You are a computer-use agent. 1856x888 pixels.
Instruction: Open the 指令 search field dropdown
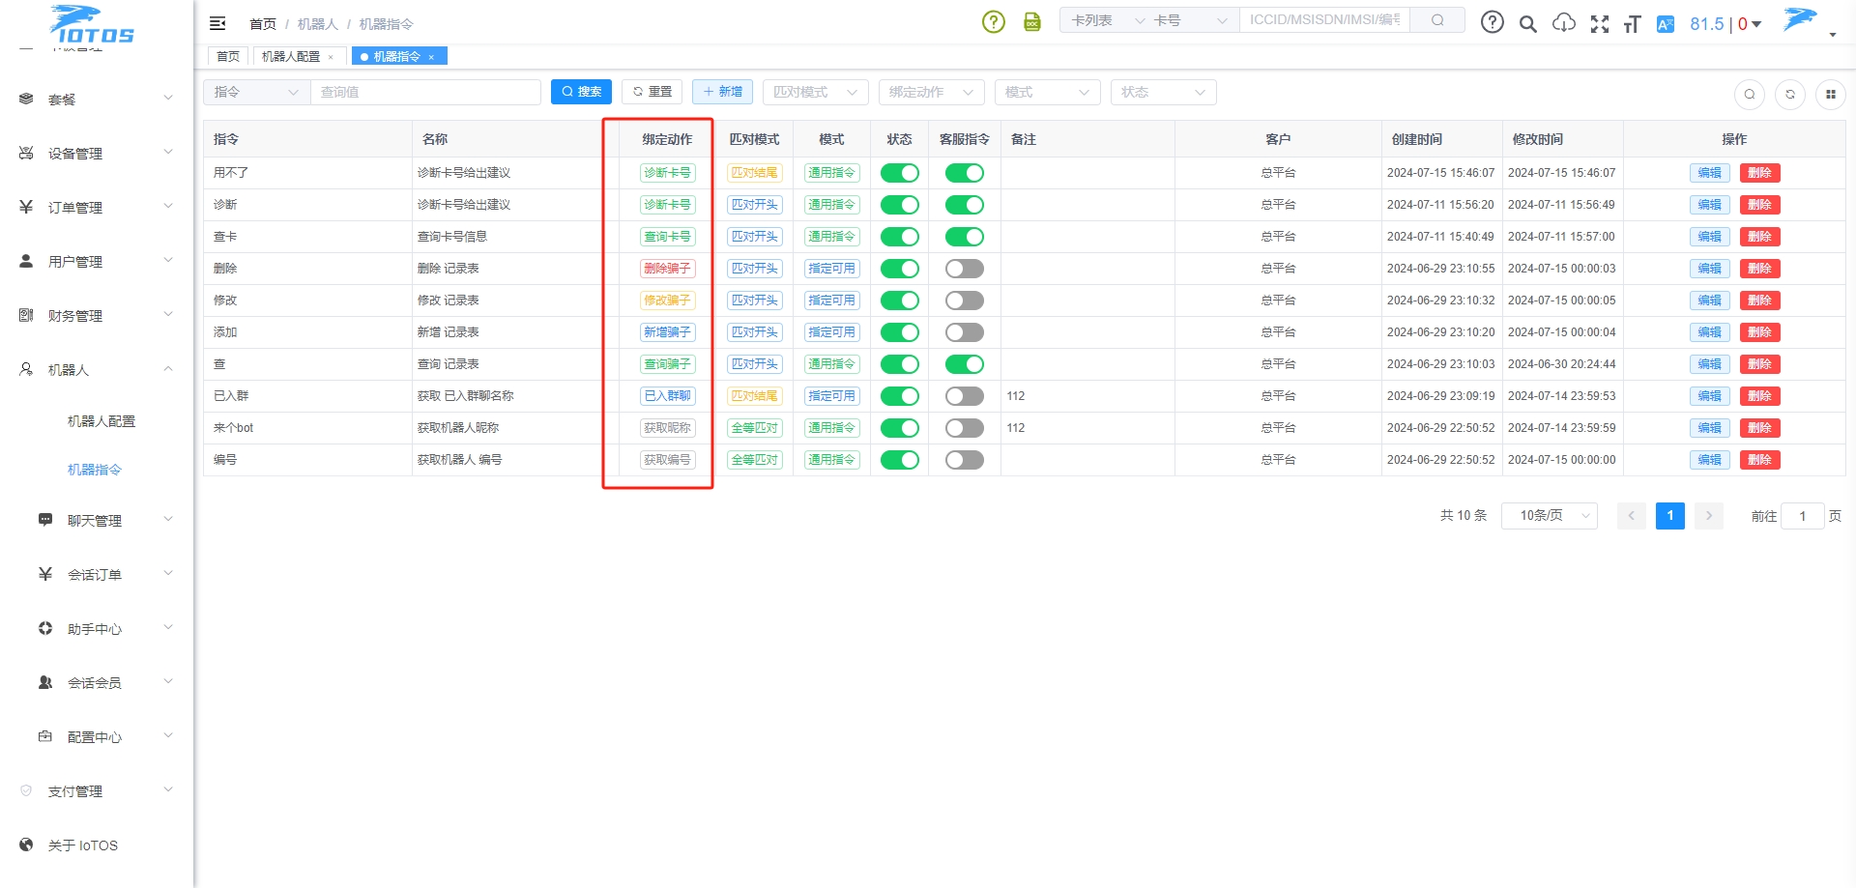point(256,92)
